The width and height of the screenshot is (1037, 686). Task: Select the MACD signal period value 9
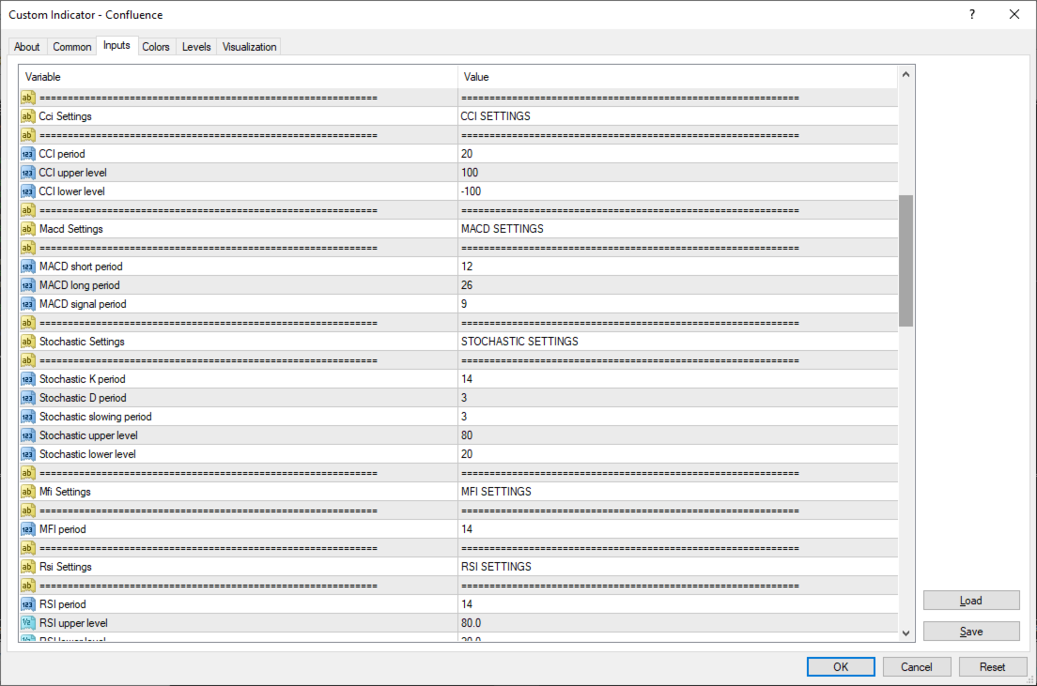coord(678,304)
